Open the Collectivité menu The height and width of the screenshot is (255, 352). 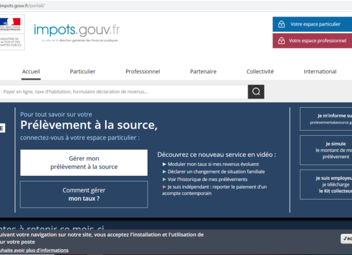[260, 71]
